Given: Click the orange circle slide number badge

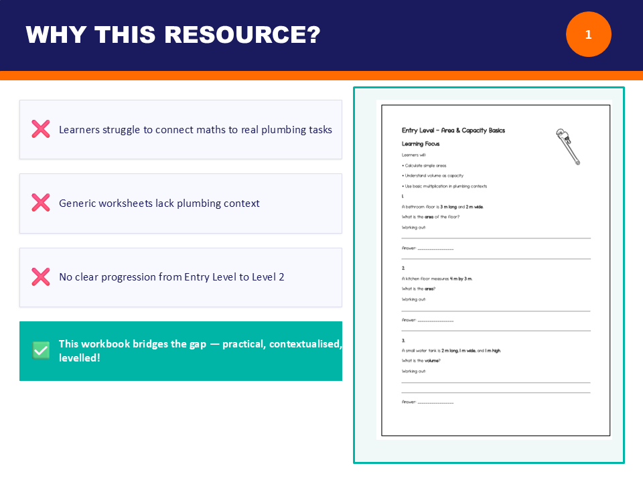Looking at the screenshot, I should point(588,35).
